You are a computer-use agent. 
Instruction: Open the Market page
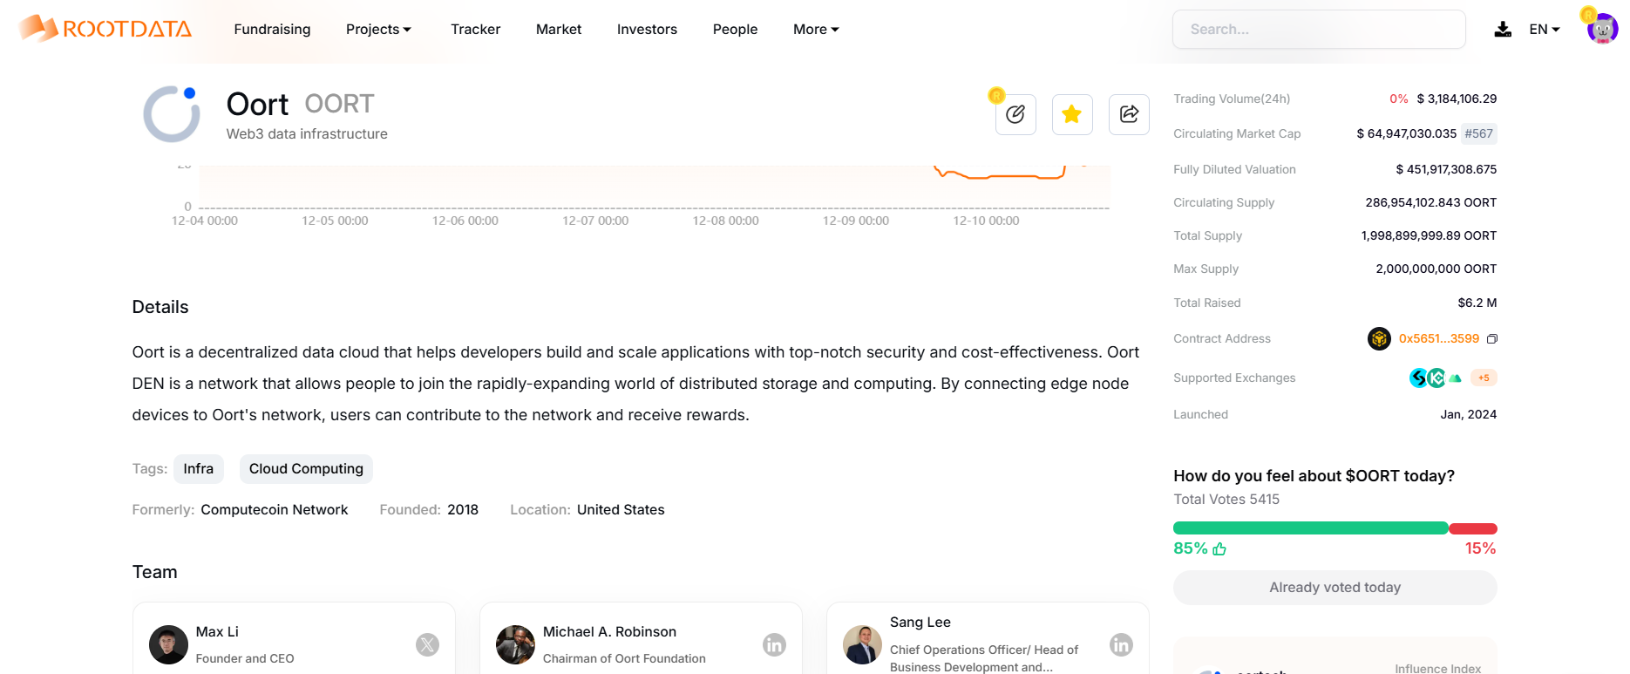(559, 29)
